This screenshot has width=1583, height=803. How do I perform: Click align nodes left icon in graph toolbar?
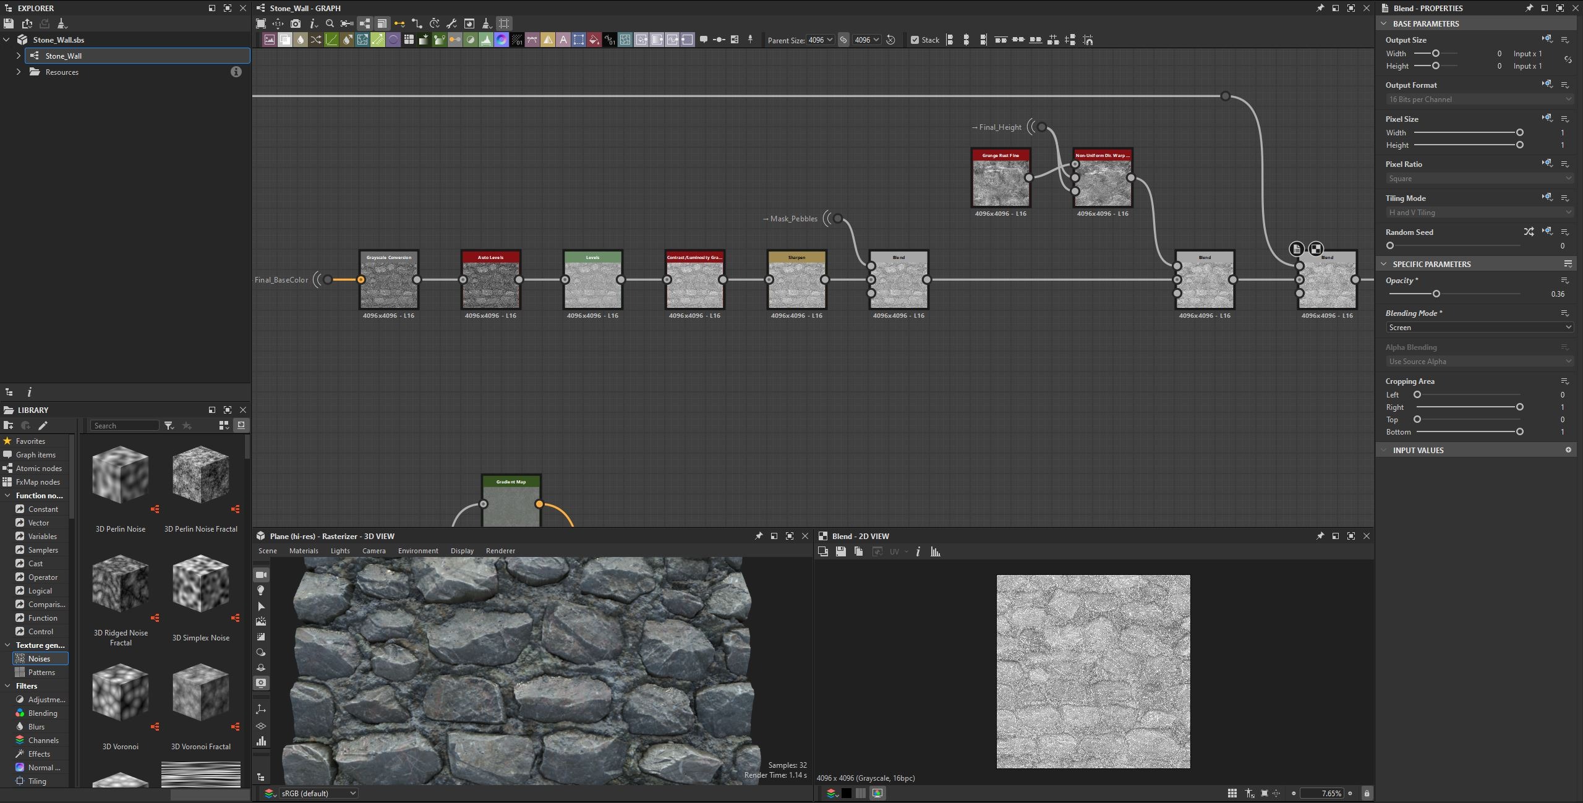(x=950, y=40)
